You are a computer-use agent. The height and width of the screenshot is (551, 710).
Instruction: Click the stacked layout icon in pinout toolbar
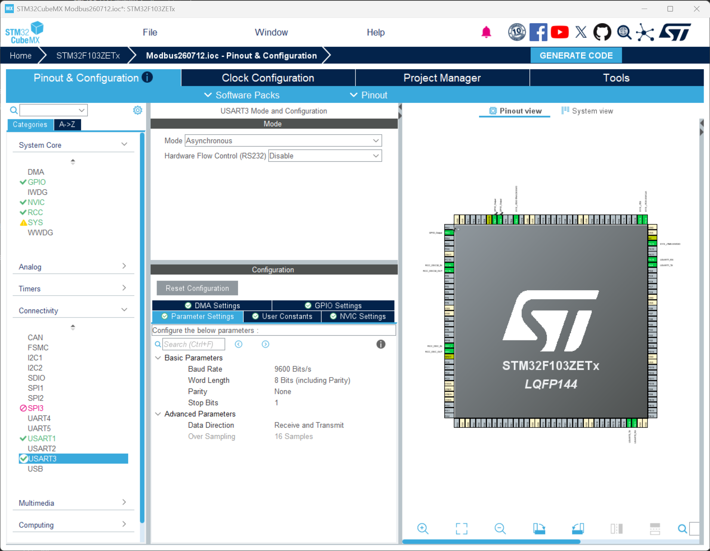[655, 529]
